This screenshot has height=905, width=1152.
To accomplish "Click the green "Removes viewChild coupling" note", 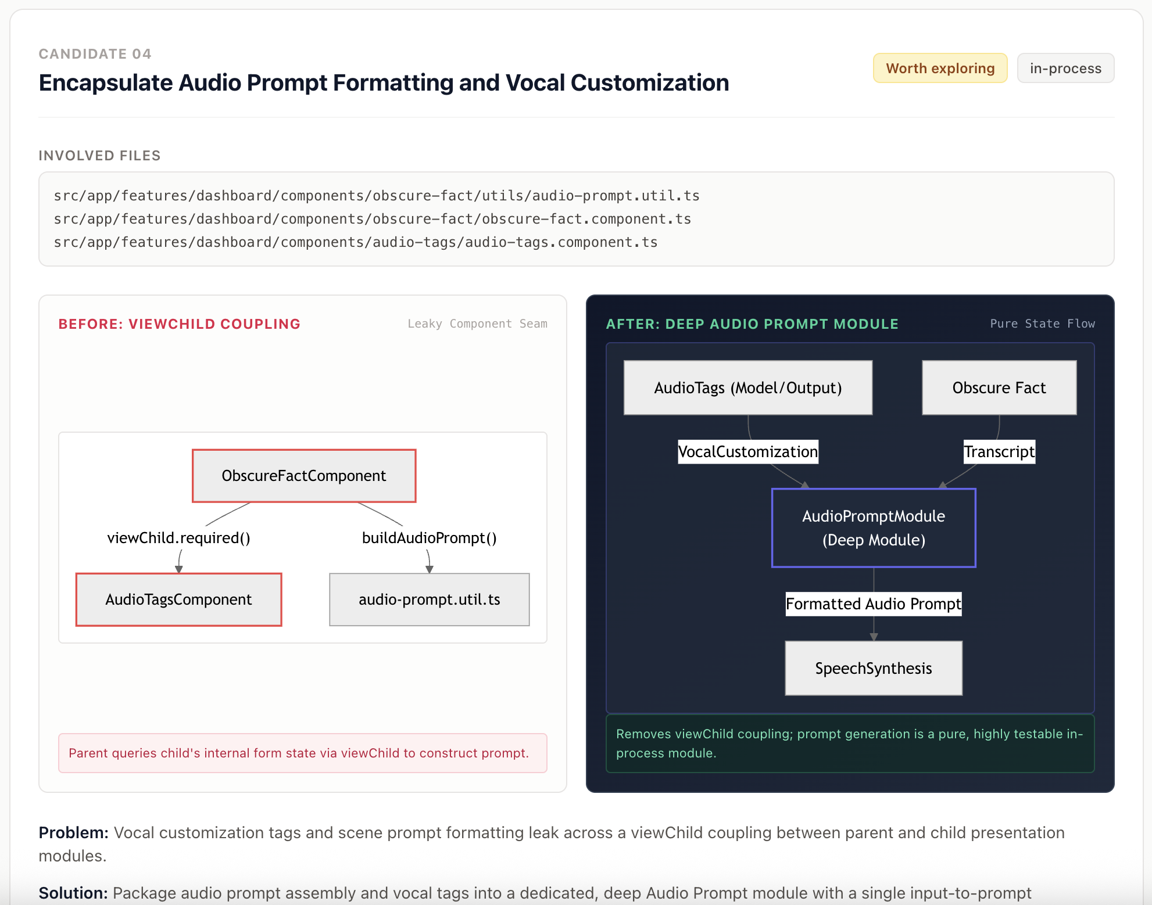I will click(x=850, y=744).
